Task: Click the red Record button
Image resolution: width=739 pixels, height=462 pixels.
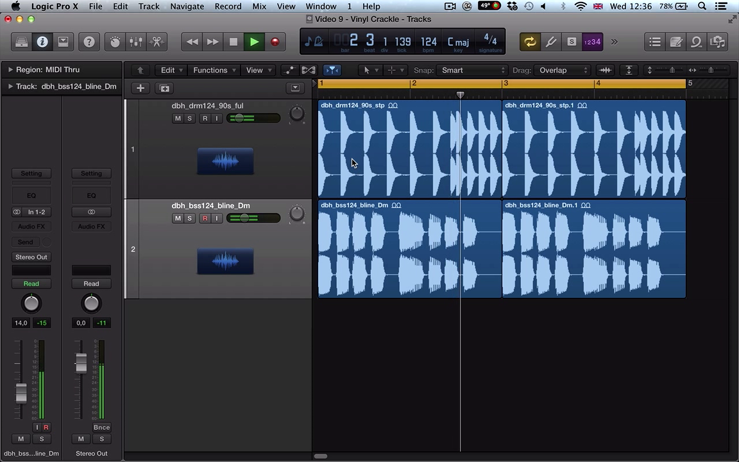Action: click(x=275, y=42)
